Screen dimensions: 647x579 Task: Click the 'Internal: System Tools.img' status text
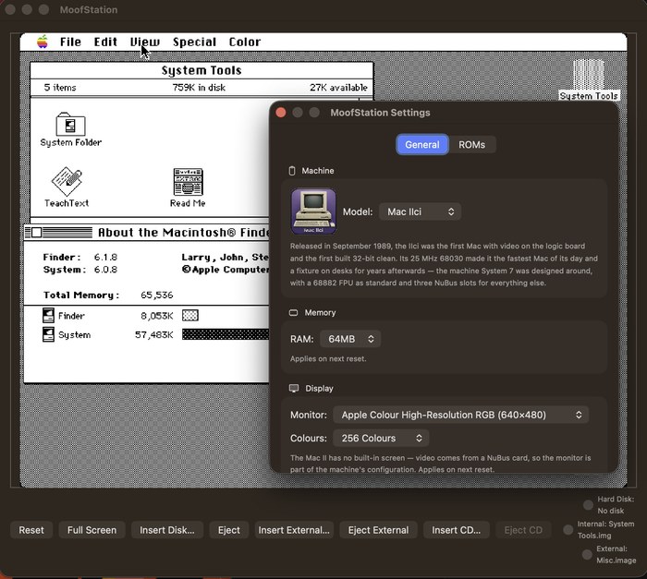605,529
